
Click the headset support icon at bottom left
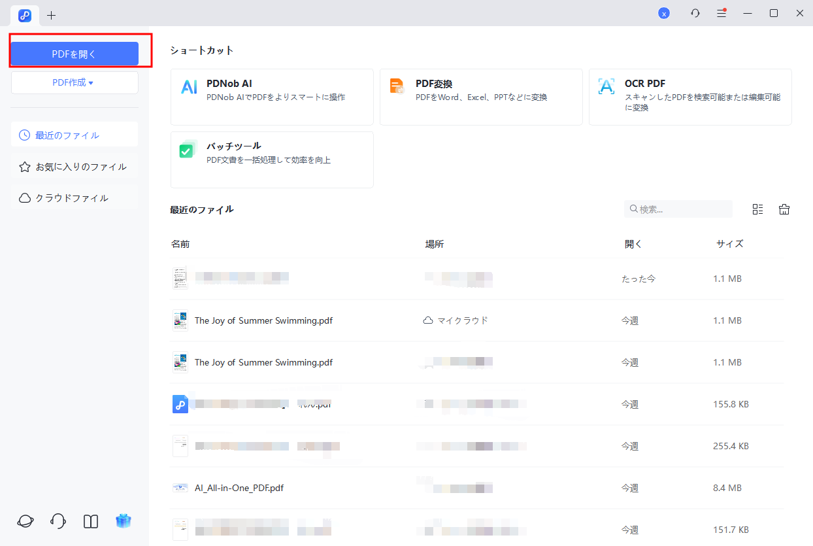[58, 521]
